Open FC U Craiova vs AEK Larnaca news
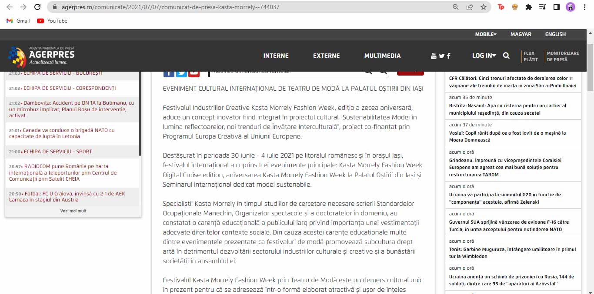Image resolution: width=594 pixels, height=294 pixels. [67, 197]
